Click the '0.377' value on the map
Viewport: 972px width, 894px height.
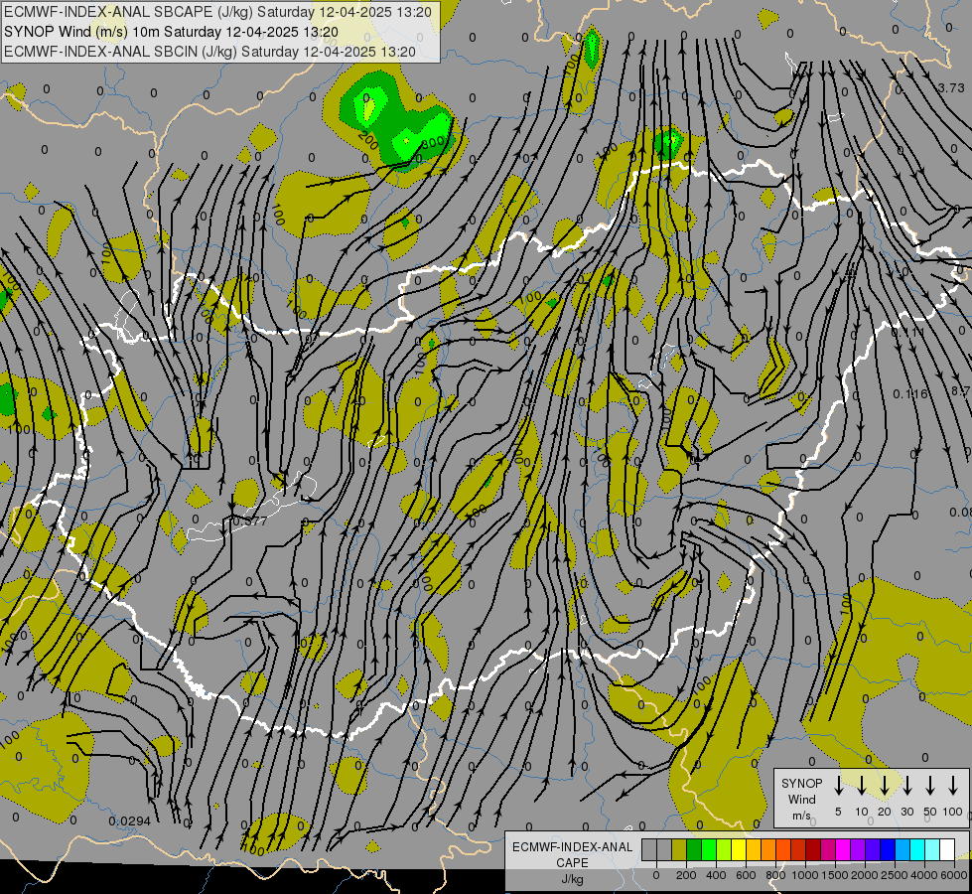(249, 521)
